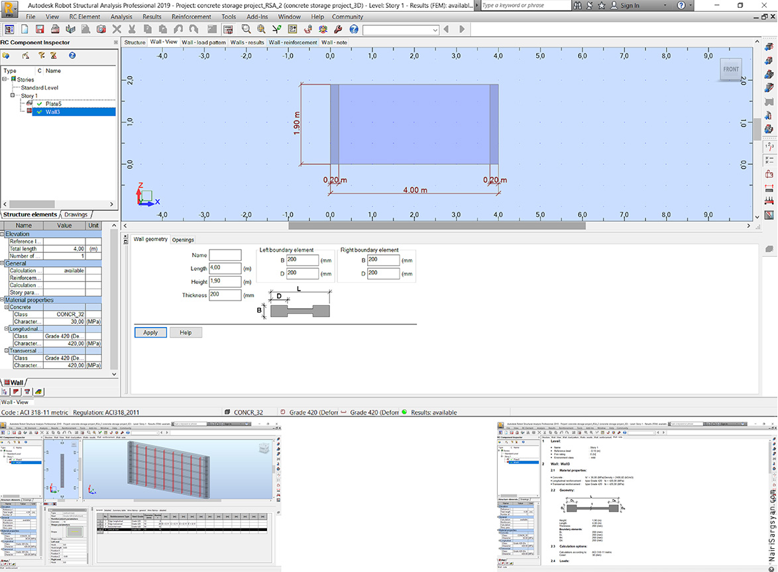Open the toolbar selection combo box dropdown

click(435, 30)
